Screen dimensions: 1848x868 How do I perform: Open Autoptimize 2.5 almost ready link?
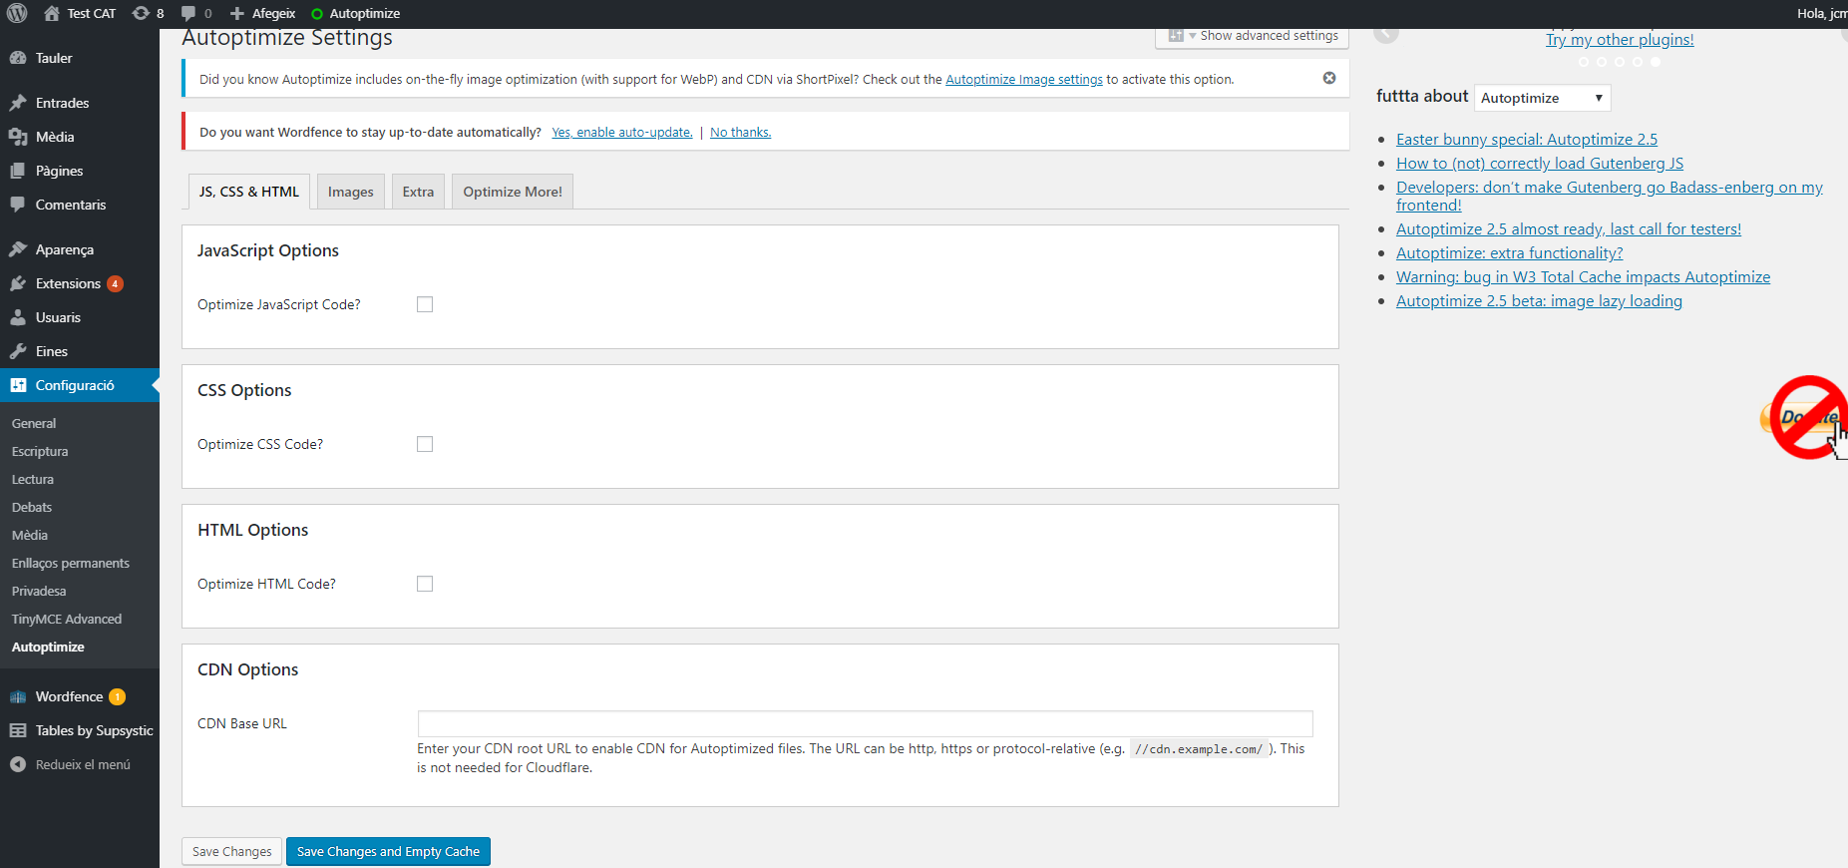click(1569, 229)
